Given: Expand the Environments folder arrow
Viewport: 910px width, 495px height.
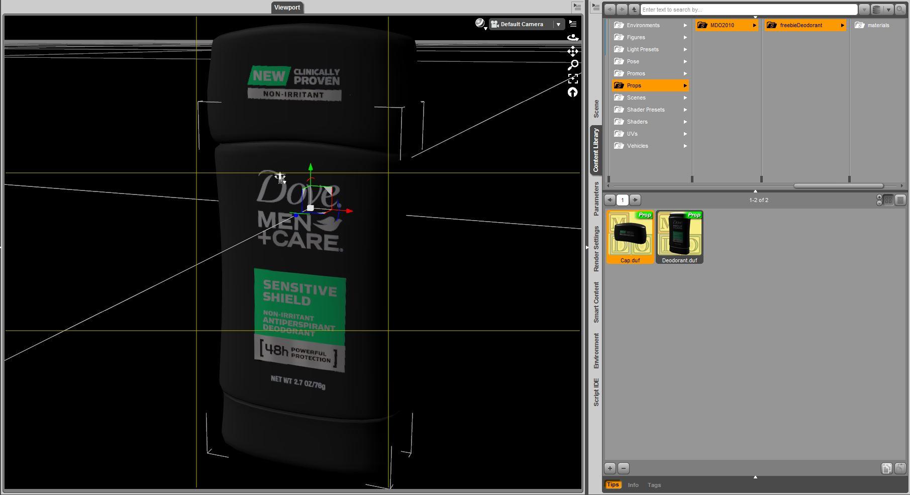Looking at the screenshot, I should pyautogui.click(x=685, y=25).
